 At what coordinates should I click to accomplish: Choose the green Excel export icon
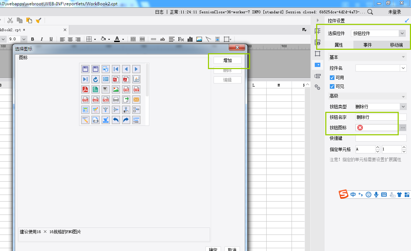[96, 89]
